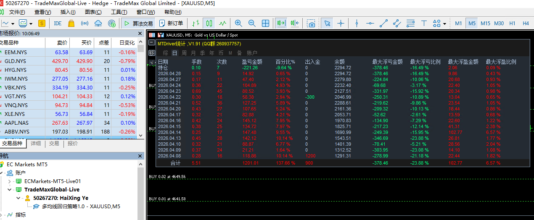Screen dimensions: 534x220
Task: Switch to H1 timeframe
Action: pyautogui.click(x=512, y=24)
